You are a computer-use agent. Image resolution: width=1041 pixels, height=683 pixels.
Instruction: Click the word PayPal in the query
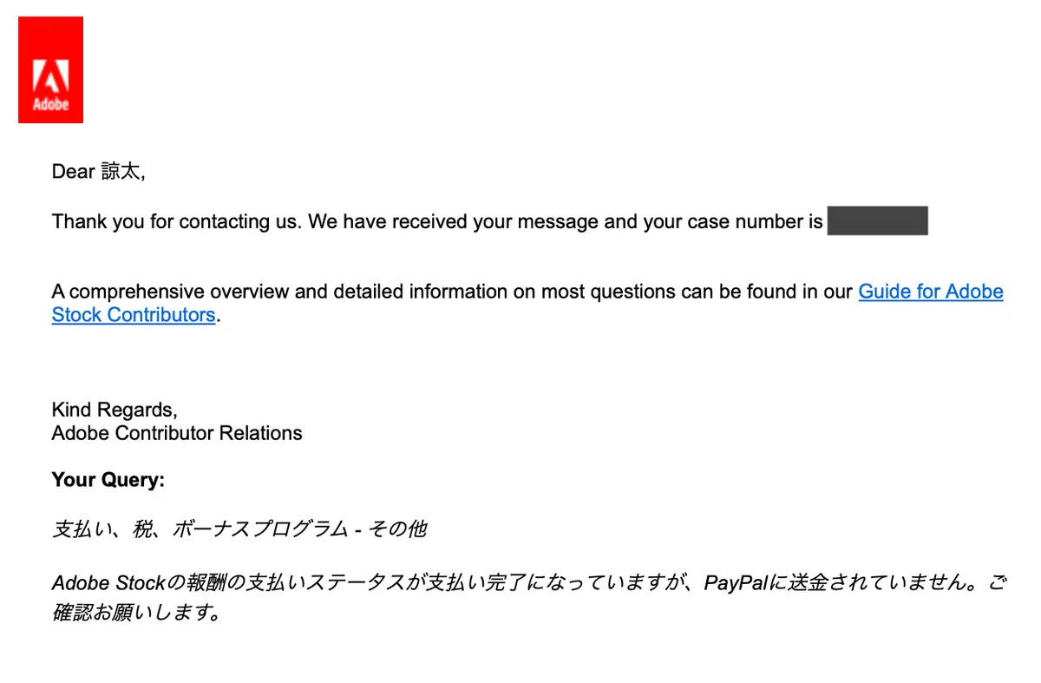click(736, 583)
